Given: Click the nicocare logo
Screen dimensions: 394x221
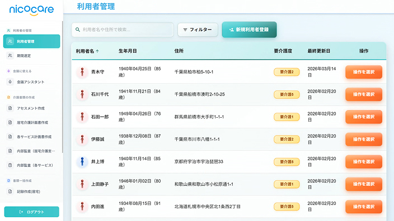Looking at the screenshot, I should point(31,10).
